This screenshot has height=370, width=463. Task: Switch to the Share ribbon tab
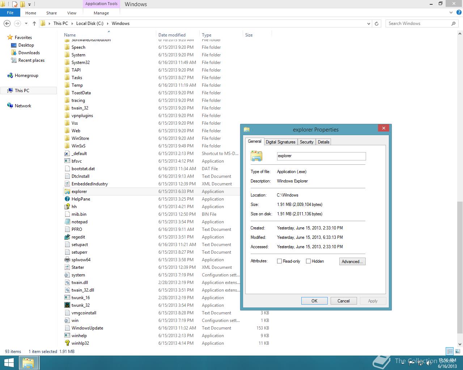51,13
